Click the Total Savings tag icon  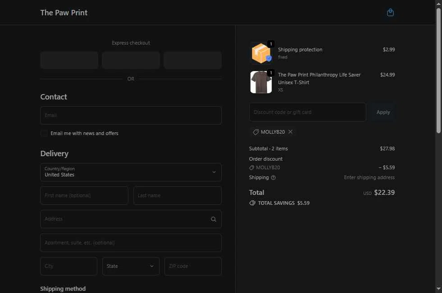coord(252,203)
